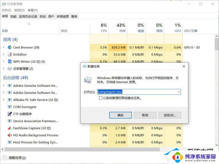
Task: Open the 文件(F) menu
Action: coord(6,10)
